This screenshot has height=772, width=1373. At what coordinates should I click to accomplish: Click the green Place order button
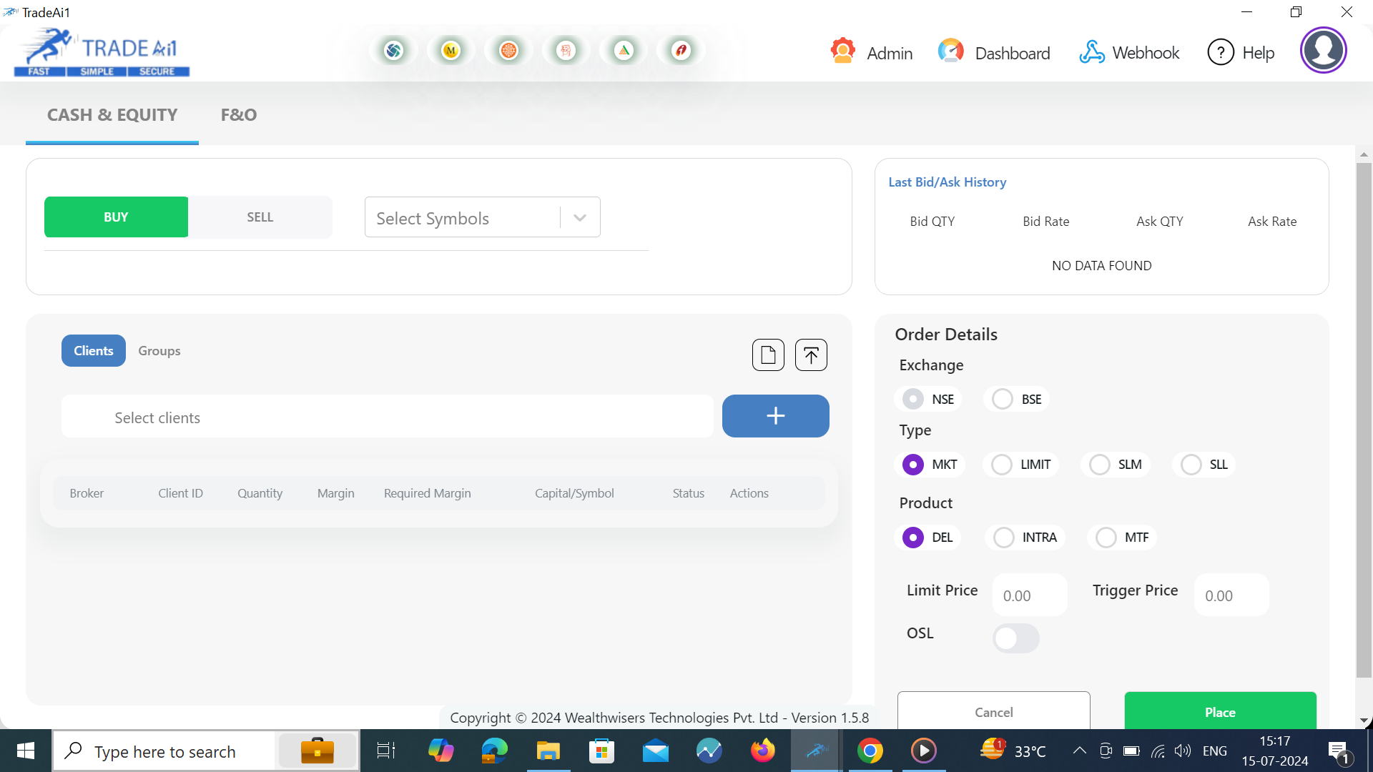pos(1220,711)
